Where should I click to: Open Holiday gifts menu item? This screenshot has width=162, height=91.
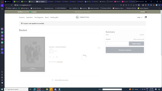[54, 17]
